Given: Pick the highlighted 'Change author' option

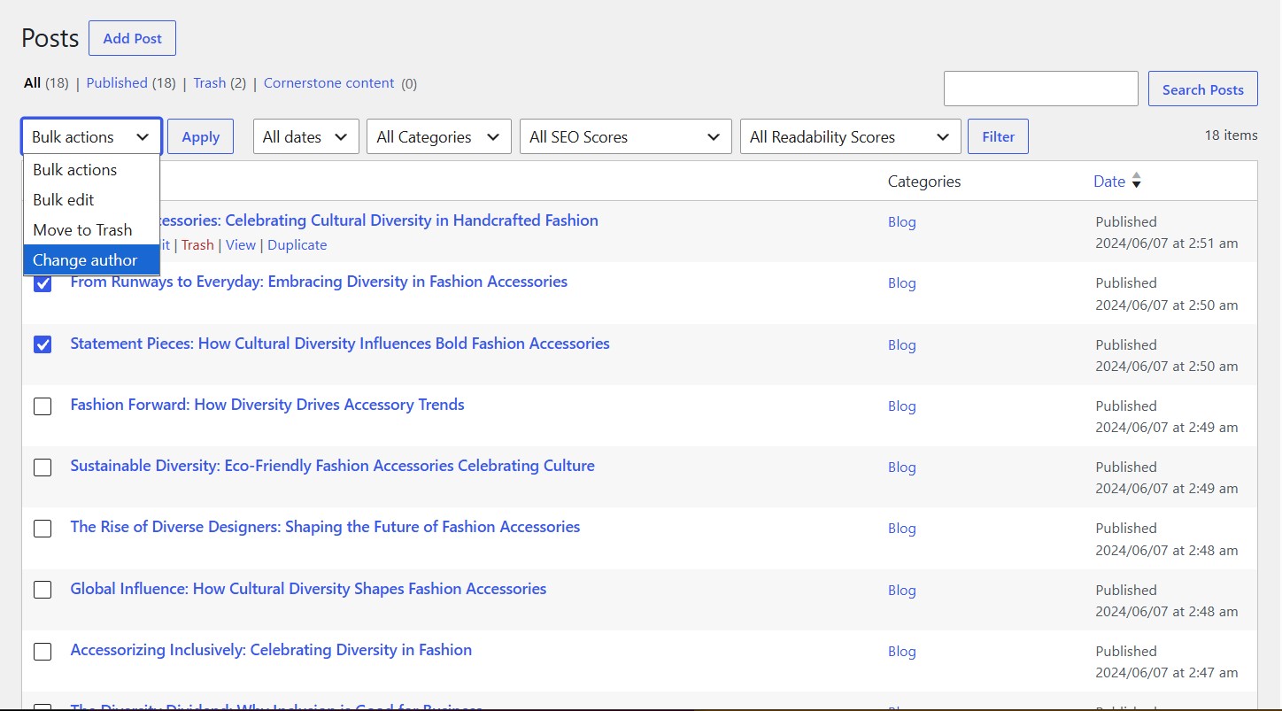Looking at the screenshot, I should click(91, 260).
